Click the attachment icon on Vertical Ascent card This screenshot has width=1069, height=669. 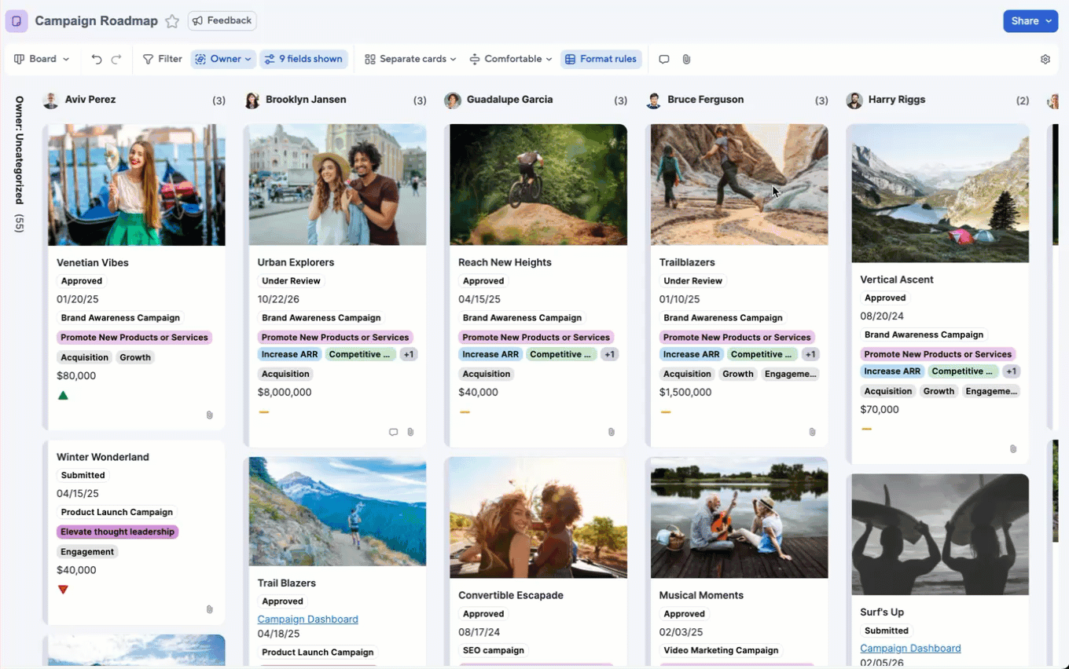click(1013, 449)
